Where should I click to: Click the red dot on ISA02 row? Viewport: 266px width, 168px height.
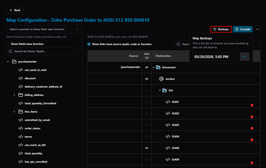pyautogui.click(x=252, y=117)
